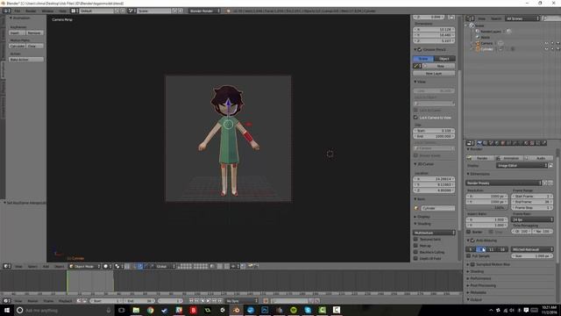
Task: Click the Camera object icon in outliner
Action: (477, 43)
